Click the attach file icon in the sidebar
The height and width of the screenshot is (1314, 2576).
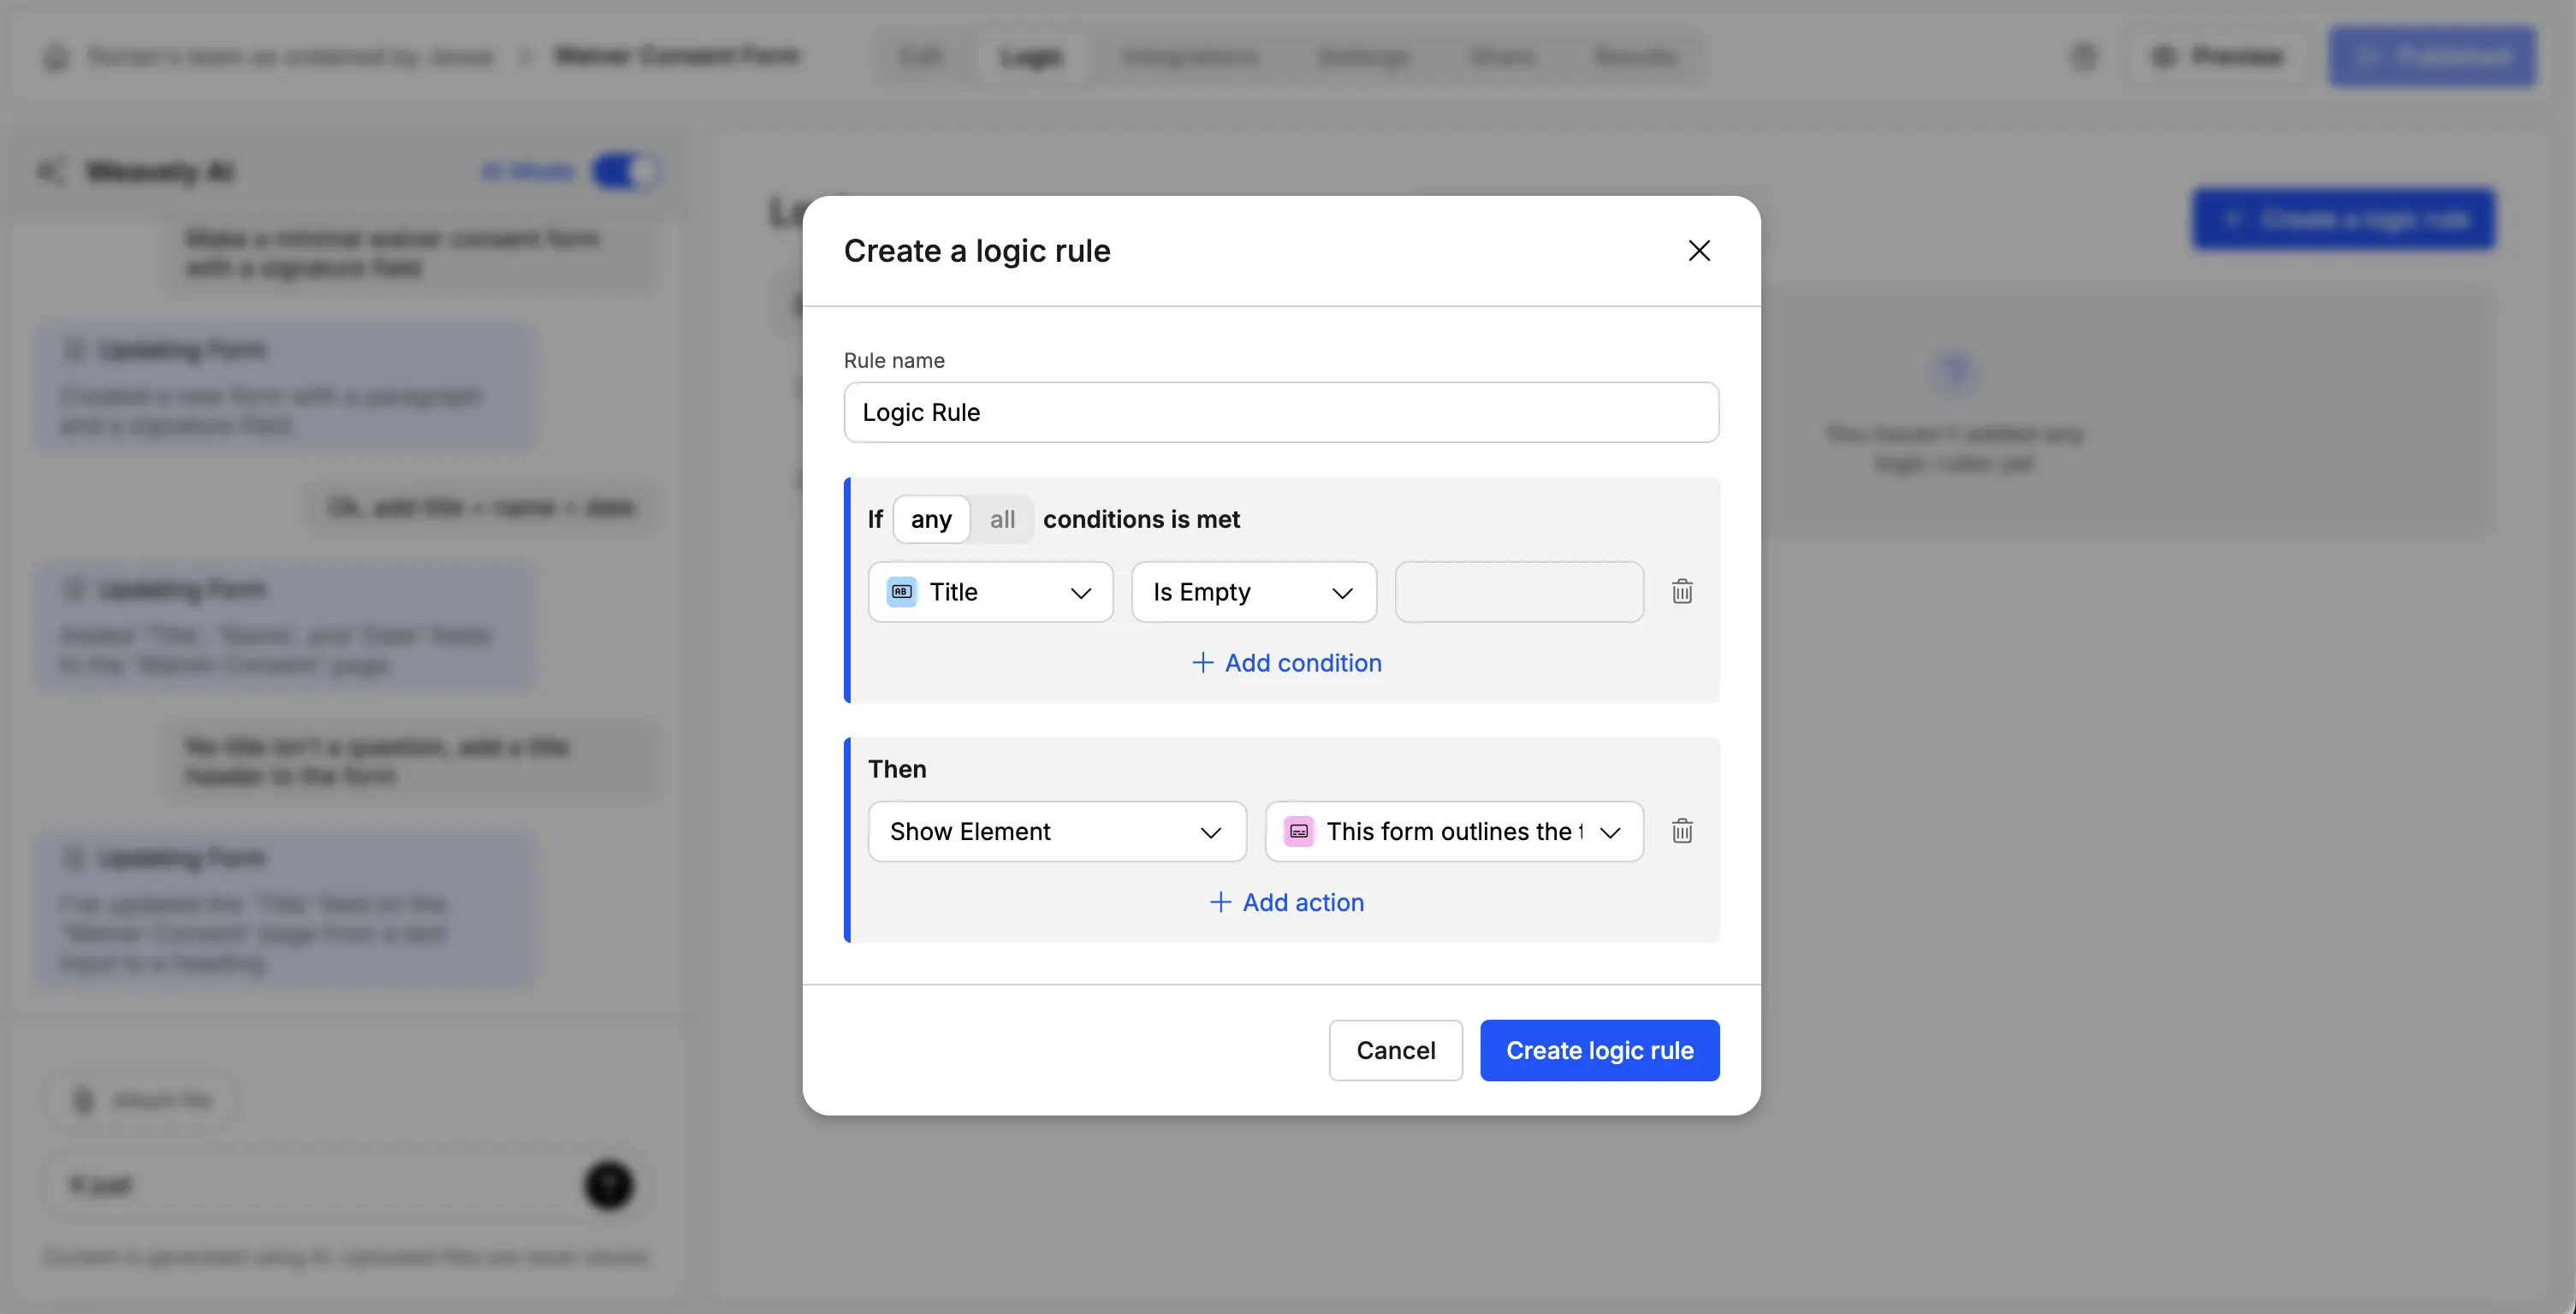pyautogui.click(x=84, y=1099)
